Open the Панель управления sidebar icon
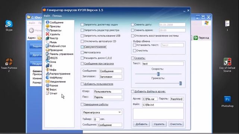Screen dimensions: 239x134 [x=47, y=54]
